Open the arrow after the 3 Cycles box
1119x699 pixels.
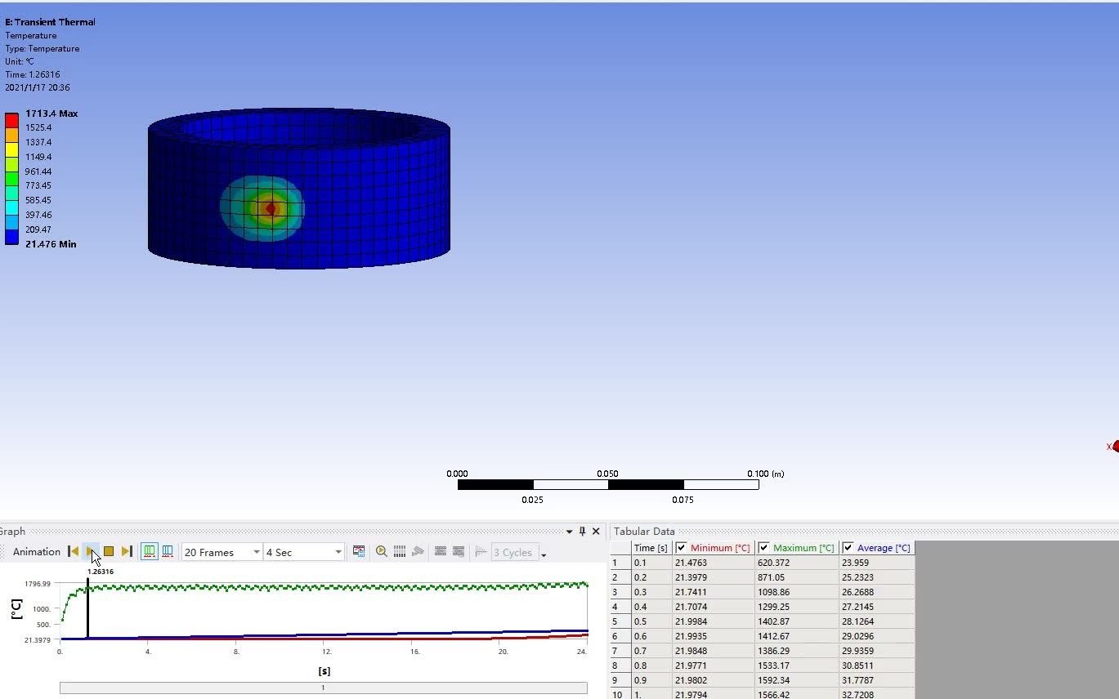544,555
